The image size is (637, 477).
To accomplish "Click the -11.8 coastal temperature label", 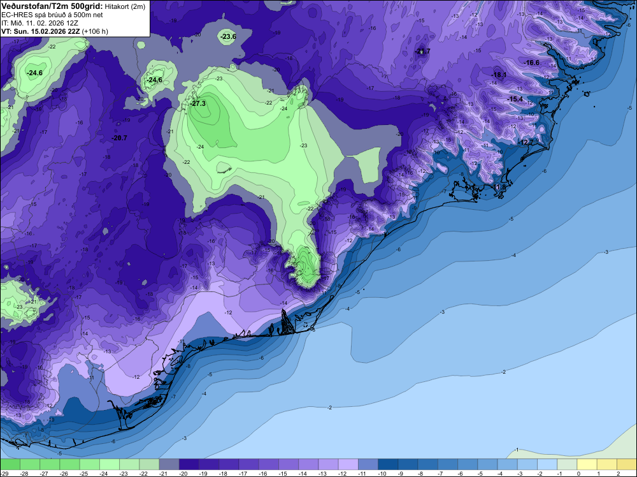I will [x=499, y=187].
